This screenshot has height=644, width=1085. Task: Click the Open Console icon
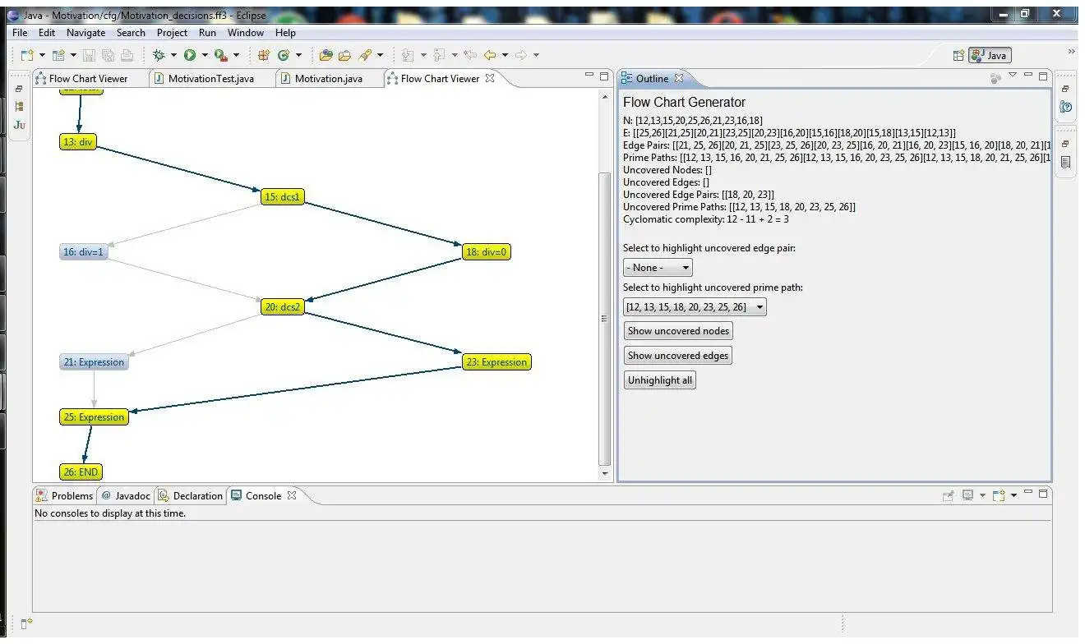(999, 496)
